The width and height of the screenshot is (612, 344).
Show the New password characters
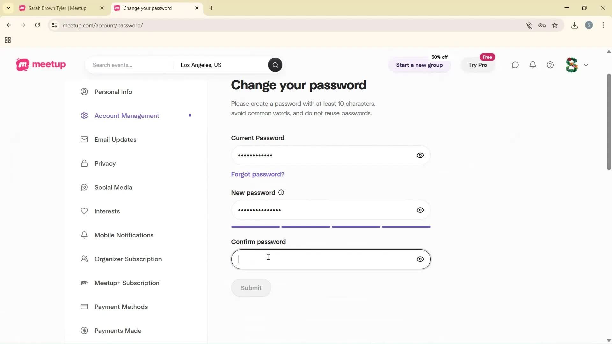pyautogui.click(x=420, y=210)
